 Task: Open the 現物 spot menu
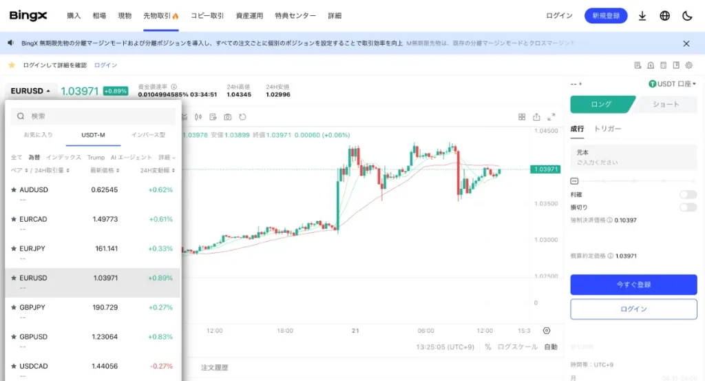tap(125, 16)
